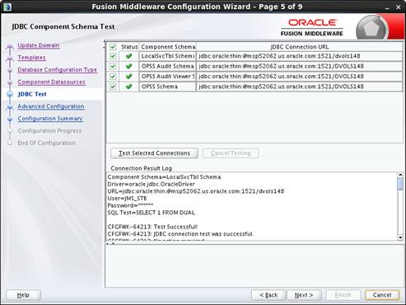Click the Templates step marker icon

click(x=10, y=59)
